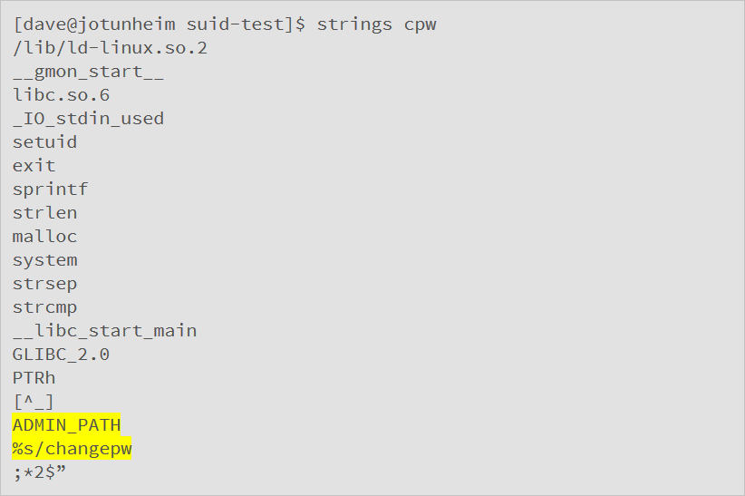Click the __libc_start_main string

104,331
